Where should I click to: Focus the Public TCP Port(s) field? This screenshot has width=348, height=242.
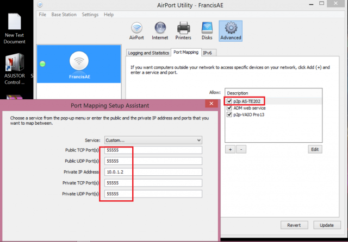point(153,150)
